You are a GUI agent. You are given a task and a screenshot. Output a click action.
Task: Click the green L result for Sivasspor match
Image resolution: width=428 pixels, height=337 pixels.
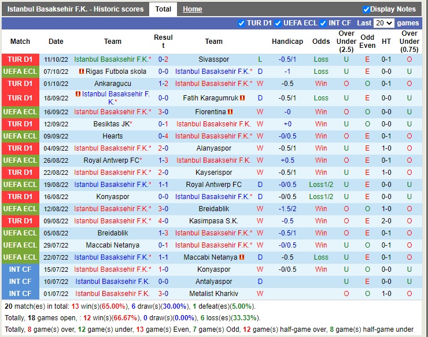260,59
